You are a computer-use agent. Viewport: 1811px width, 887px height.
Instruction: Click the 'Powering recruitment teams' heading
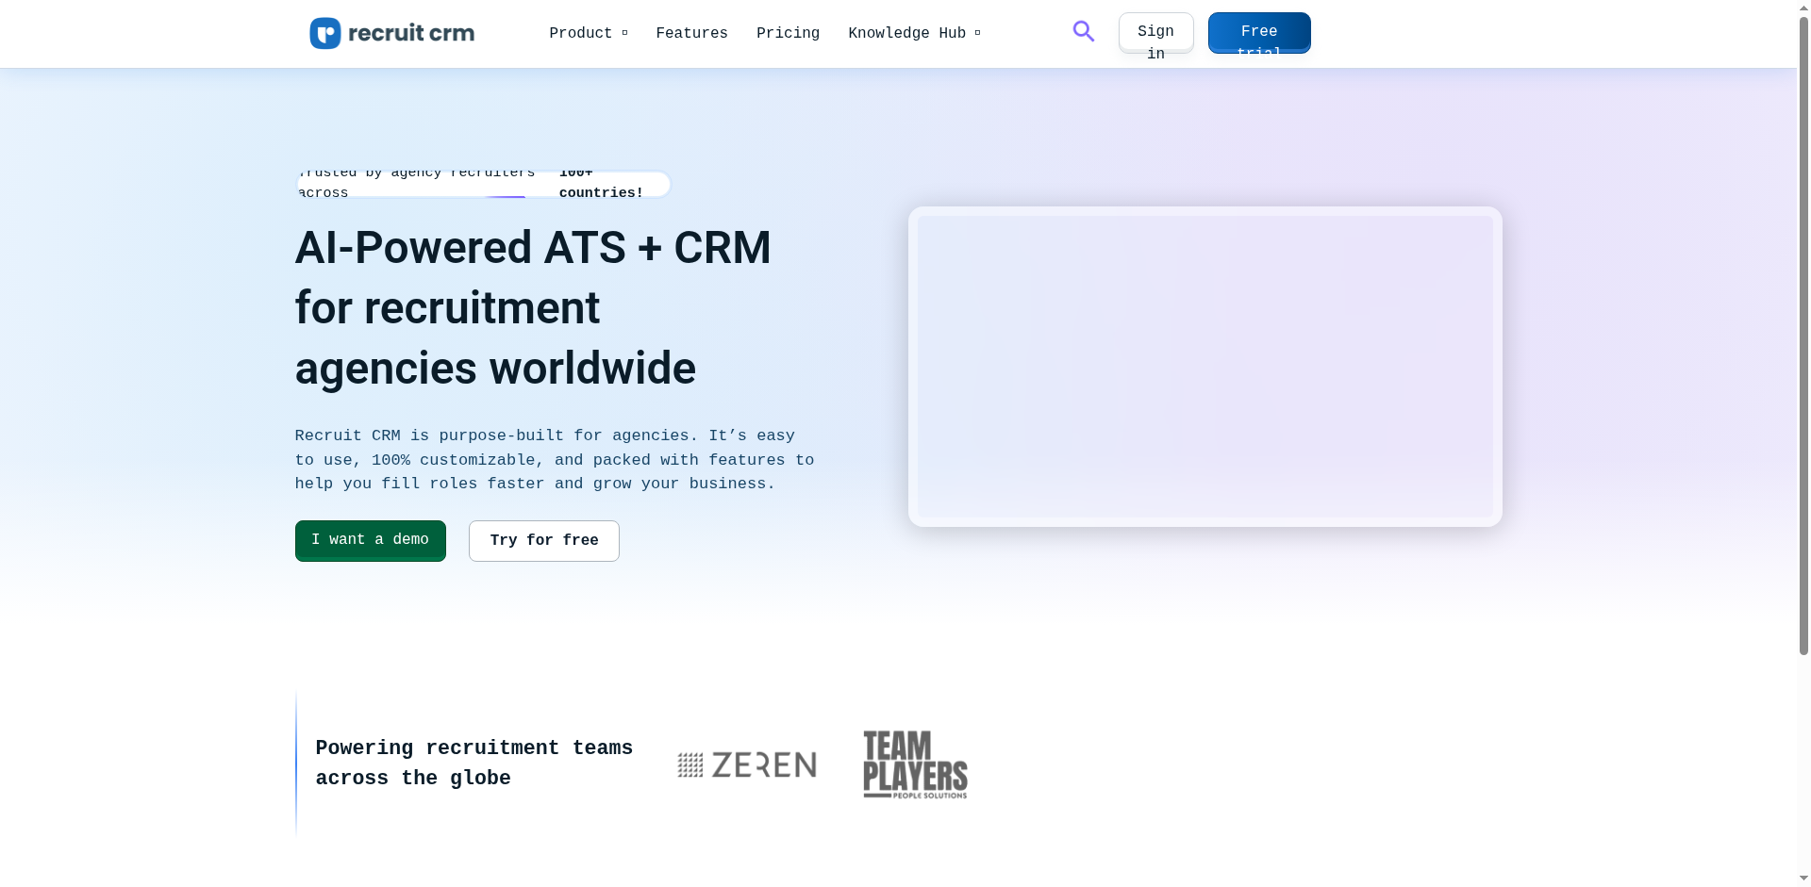(474, 763)
